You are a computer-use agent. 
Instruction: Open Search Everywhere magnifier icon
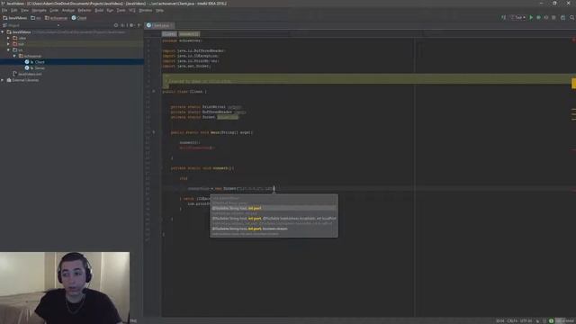pos(572,17)
